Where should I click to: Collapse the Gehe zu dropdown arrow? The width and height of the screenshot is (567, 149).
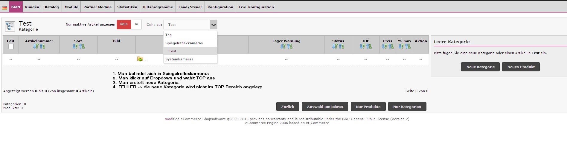coord(214,25)
